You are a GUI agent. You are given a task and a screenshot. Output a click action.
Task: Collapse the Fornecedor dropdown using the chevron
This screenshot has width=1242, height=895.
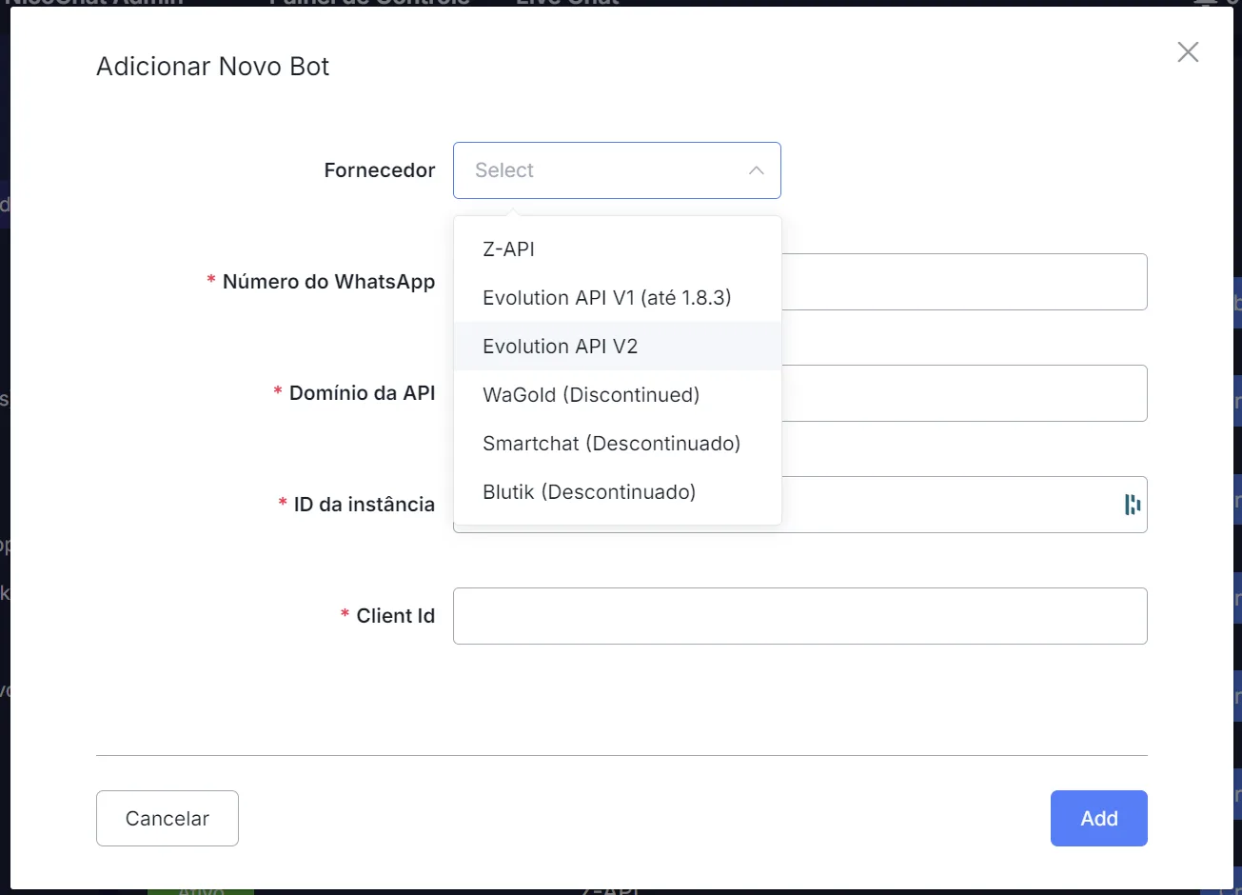click(x=757, y=170)
